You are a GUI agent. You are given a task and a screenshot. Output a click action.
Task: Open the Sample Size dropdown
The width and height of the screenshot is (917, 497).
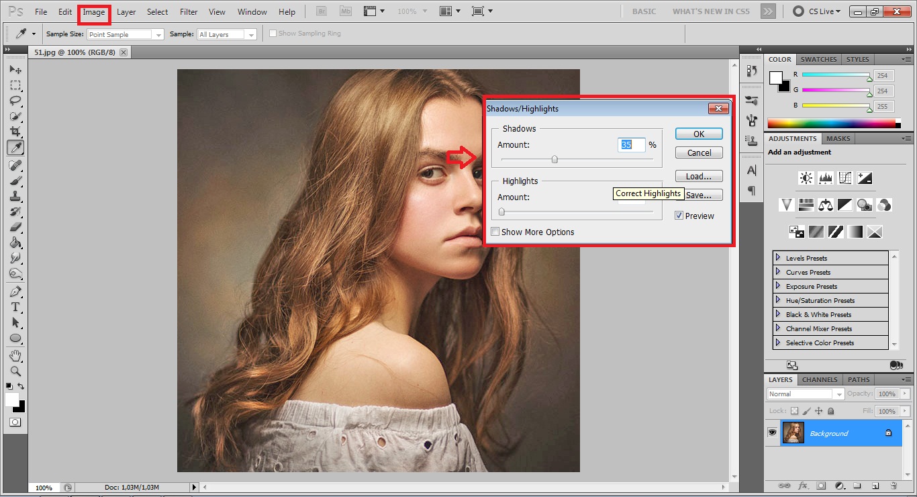[126, 34]
